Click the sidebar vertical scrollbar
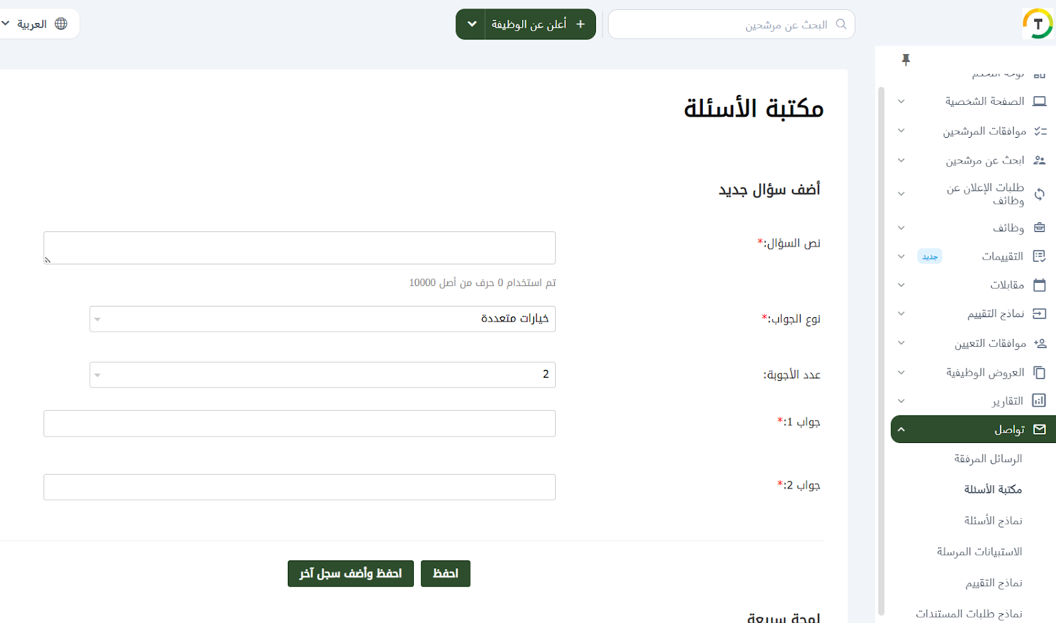 coord(881,349)
